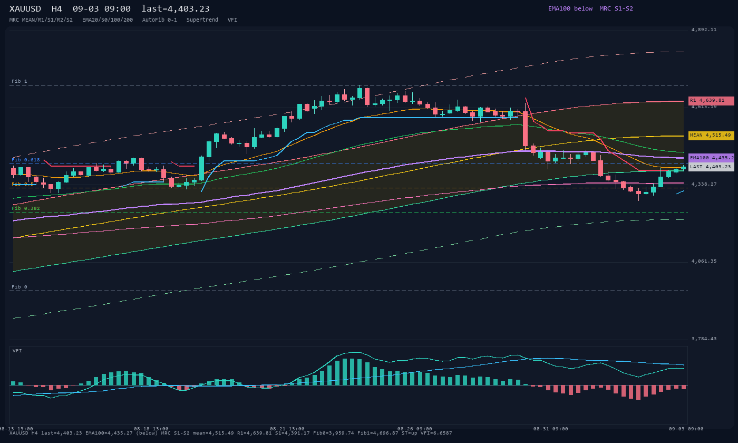Click the LAST 4,403.23 price tag
738x443 pixels.
[711, 167]
